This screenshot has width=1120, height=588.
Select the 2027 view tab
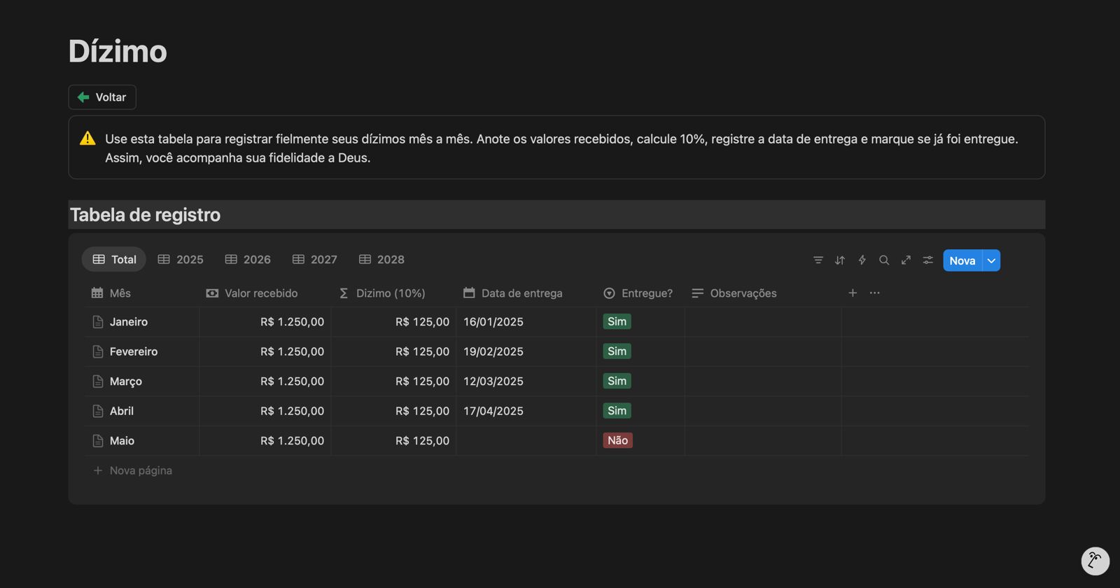click(x=314, y=260)
